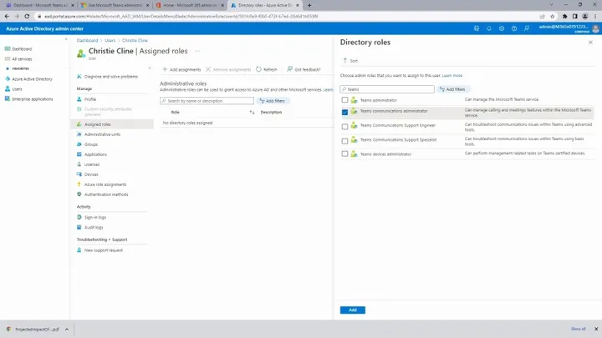Viewport: 602px width, 338px height.
Task: Sort by the Role column header
Action: (175, 113)
